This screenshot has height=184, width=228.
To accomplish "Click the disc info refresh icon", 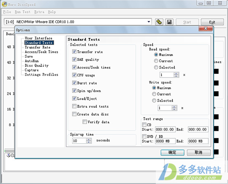I will tap(159, 22).
